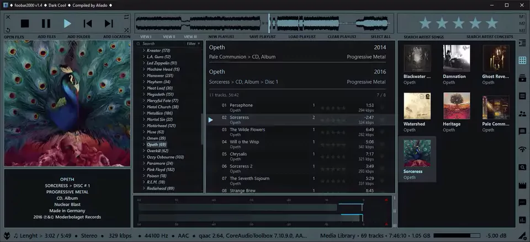Open the Filter dropdown in library search

[x=194, y=44]
